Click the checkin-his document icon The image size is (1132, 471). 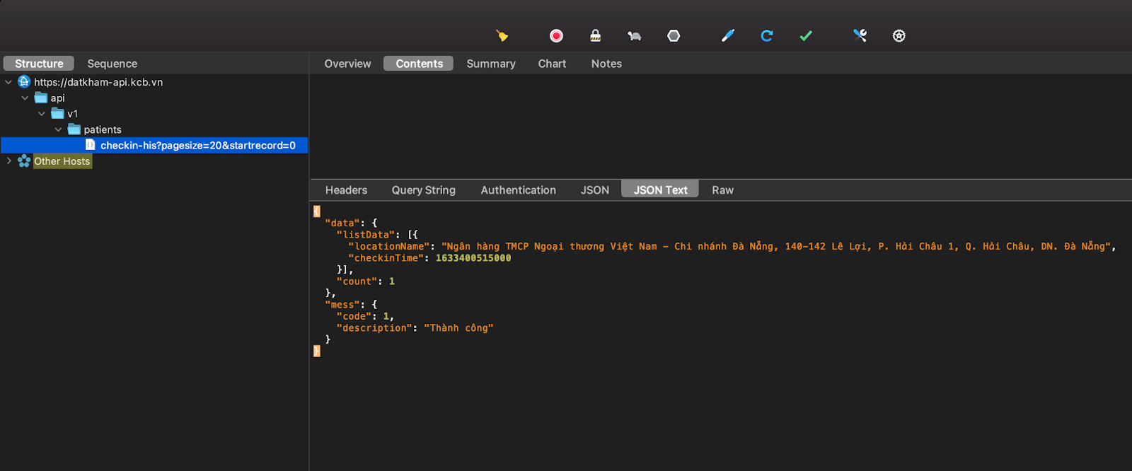[91, 144]
